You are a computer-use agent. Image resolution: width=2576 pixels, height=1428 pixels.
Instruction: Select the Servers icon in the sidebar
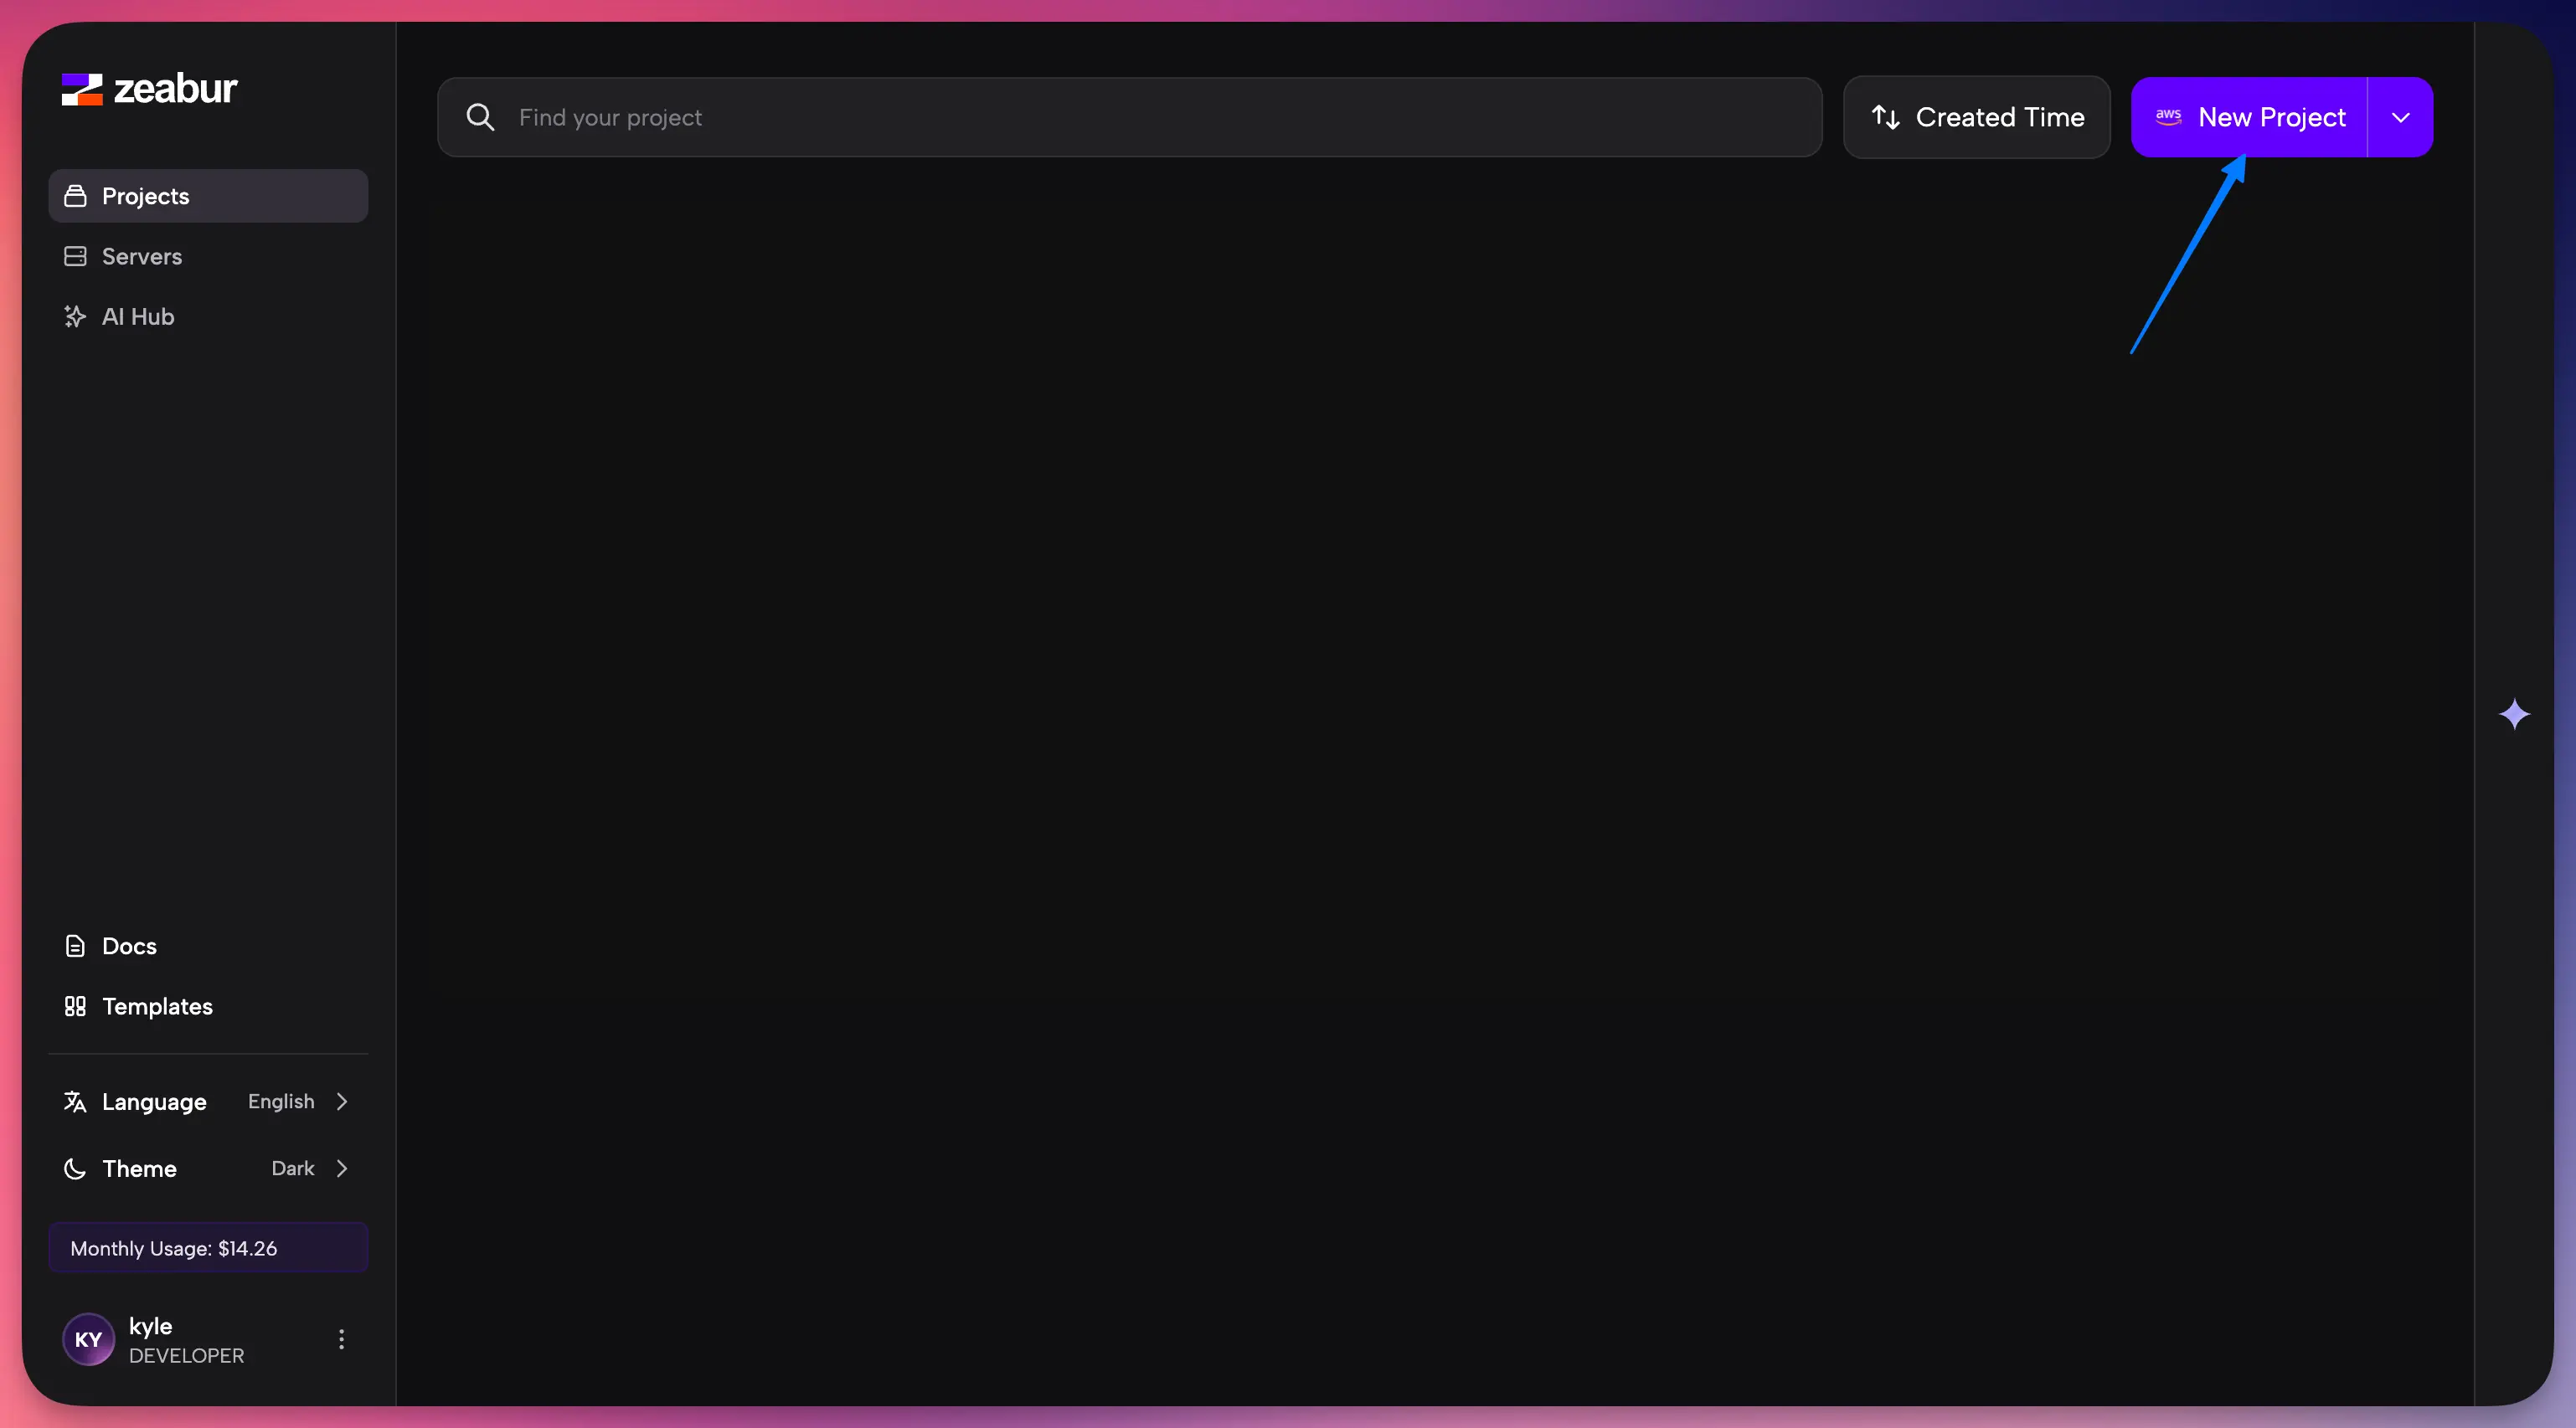(76, 257)
